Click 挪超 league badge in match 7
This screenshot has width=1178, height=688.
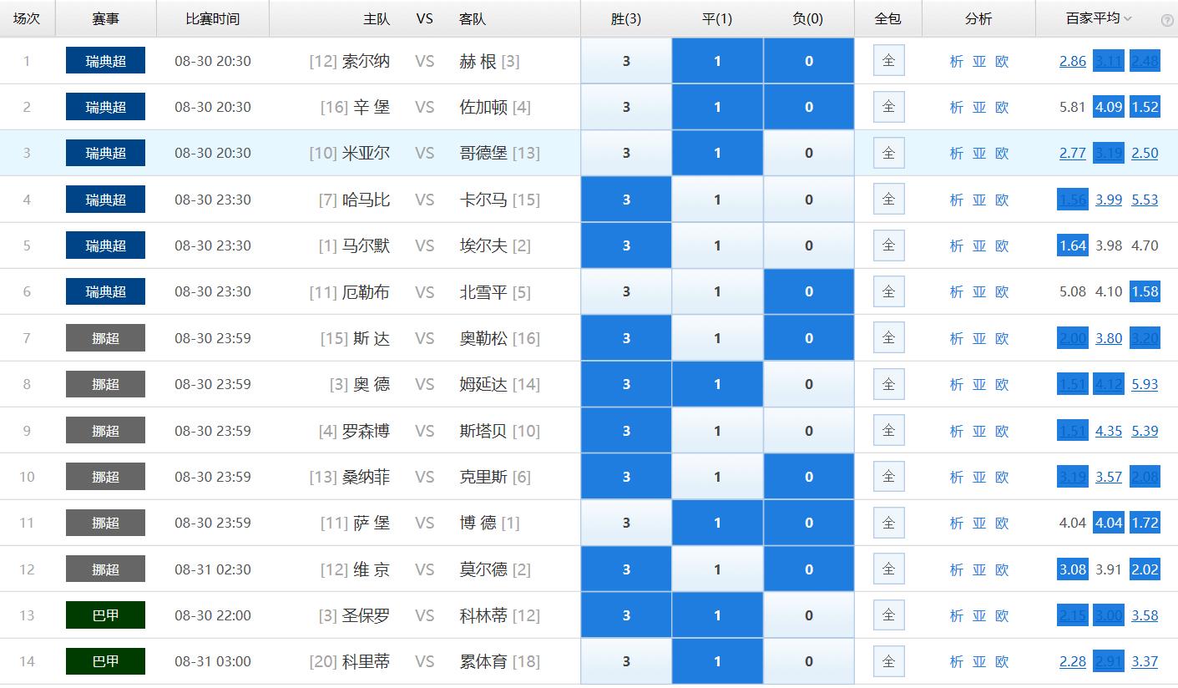105,337
